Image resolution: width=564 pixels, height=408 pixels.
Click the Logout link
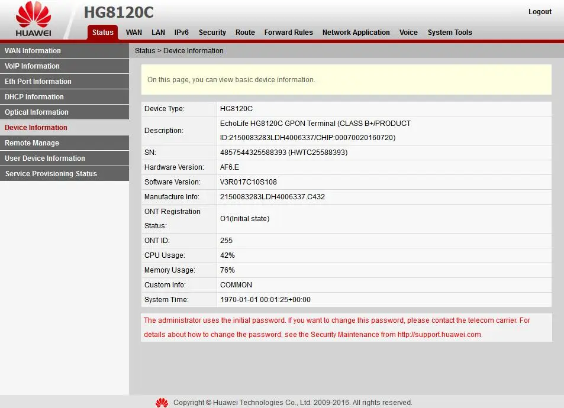540,11
